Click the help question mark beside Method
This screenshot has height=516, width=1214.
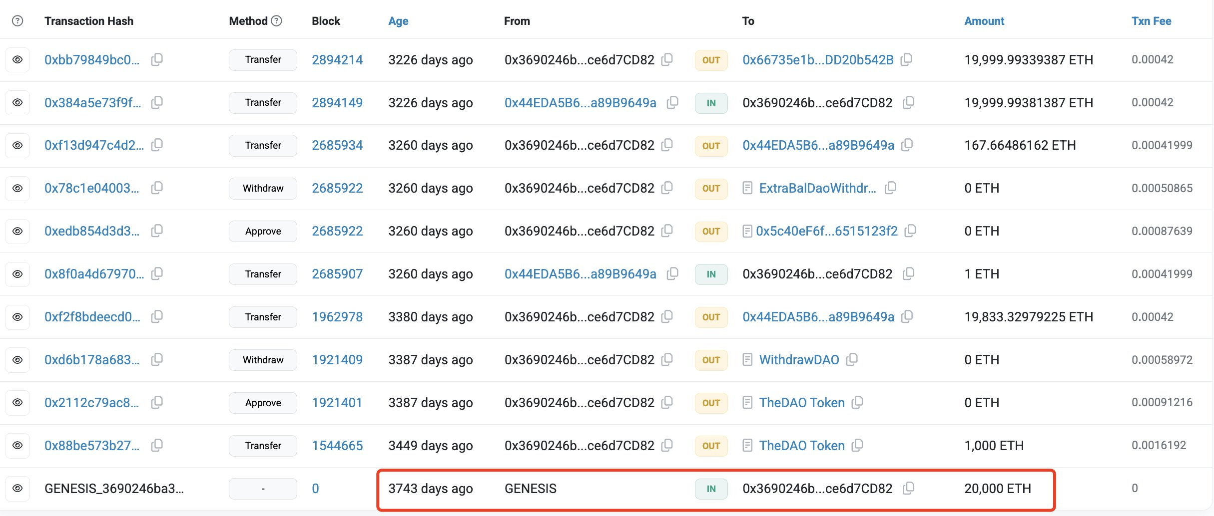click(276, 21)
